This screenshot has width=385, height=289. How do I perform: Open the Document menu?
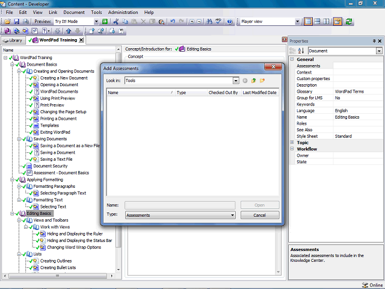point(74,12)
